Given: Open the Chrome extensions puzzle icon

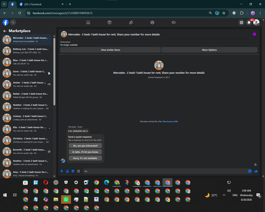Looking at the screenshot, I should (x=242, y=13).
